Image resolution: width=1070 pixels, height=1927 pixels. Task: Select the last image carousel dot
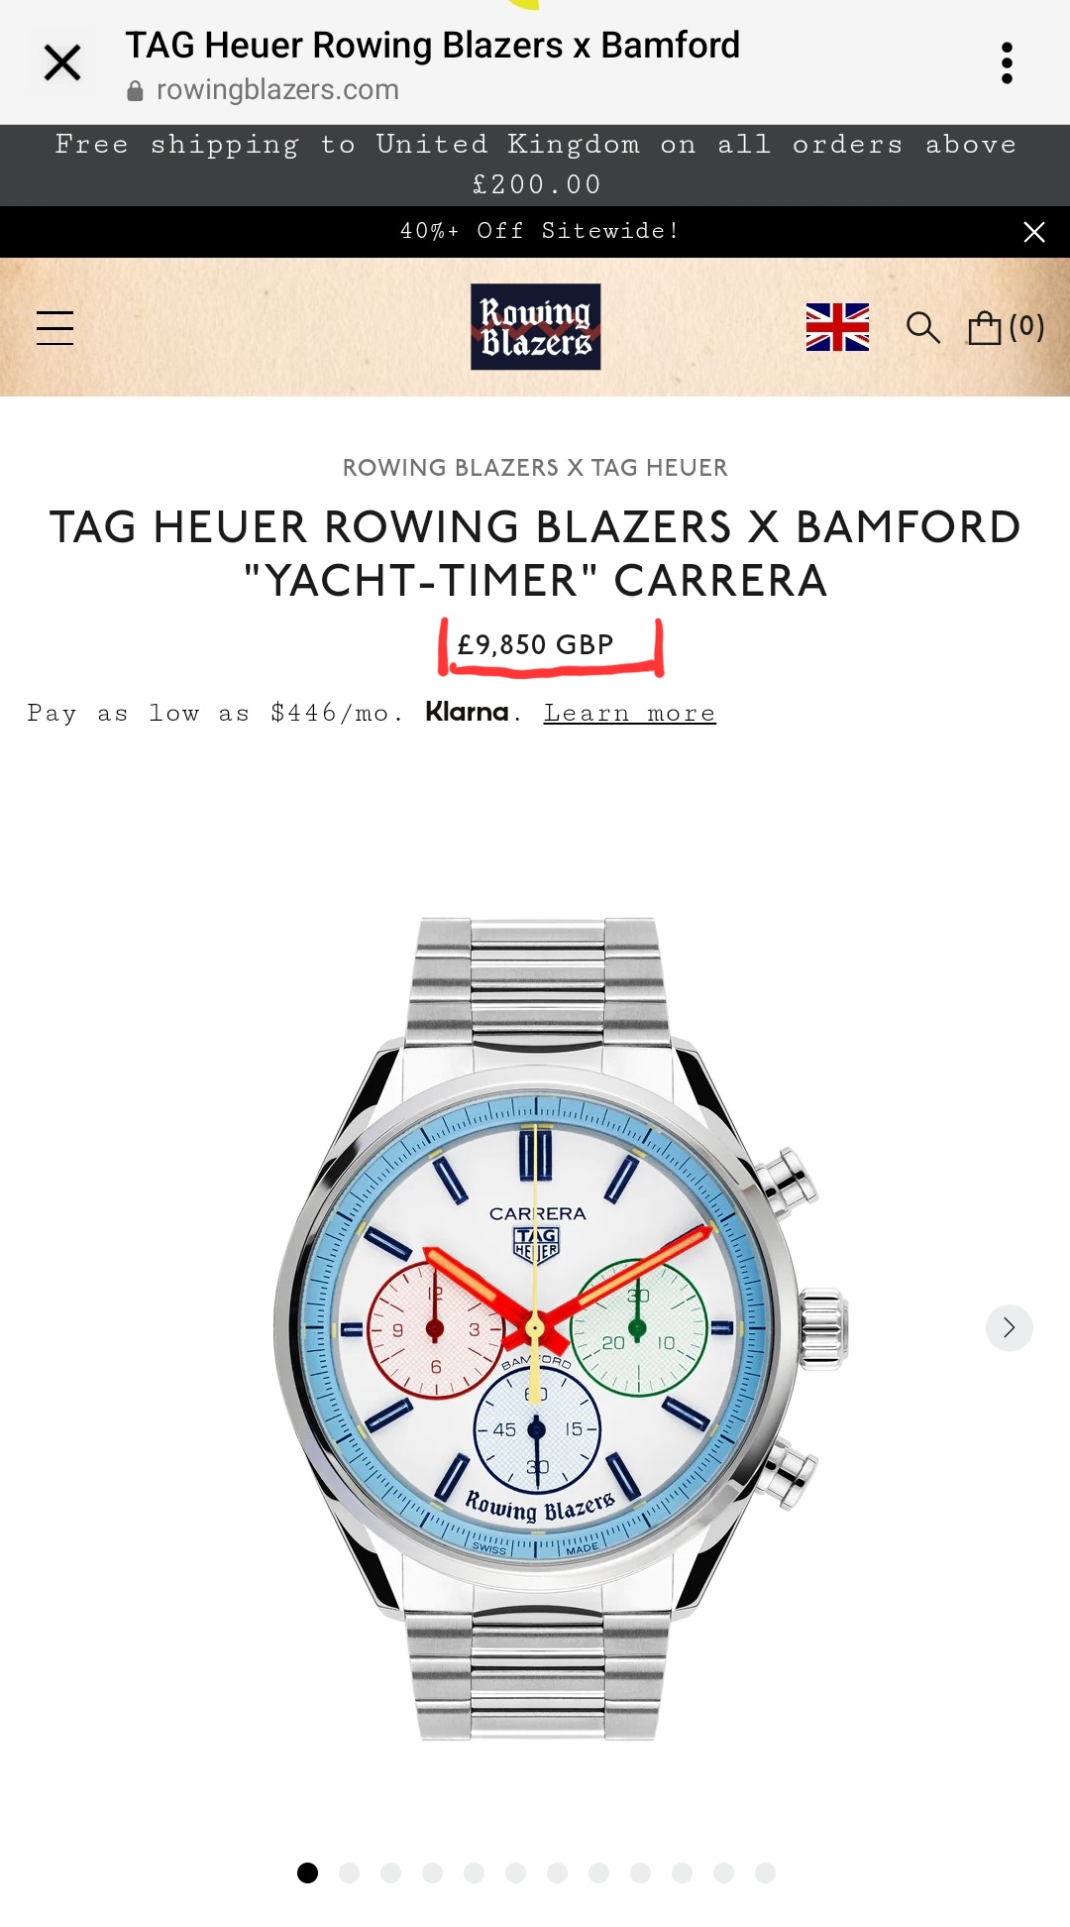click(765, 1872)
